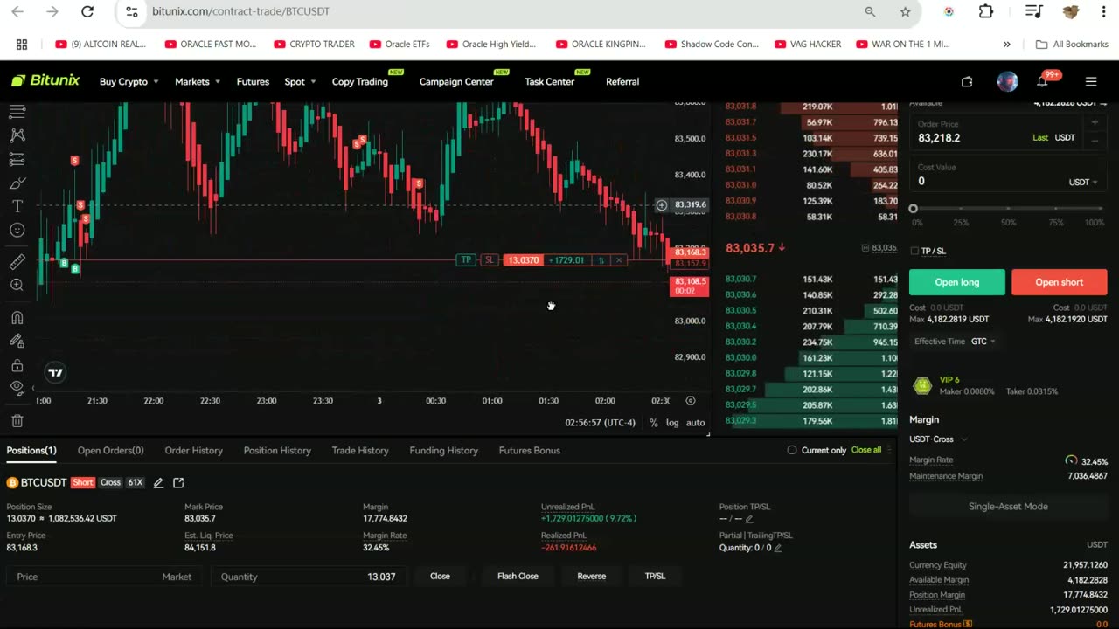Open the Cost Value USDT unit dropdown

click(x=1083, y=182)
